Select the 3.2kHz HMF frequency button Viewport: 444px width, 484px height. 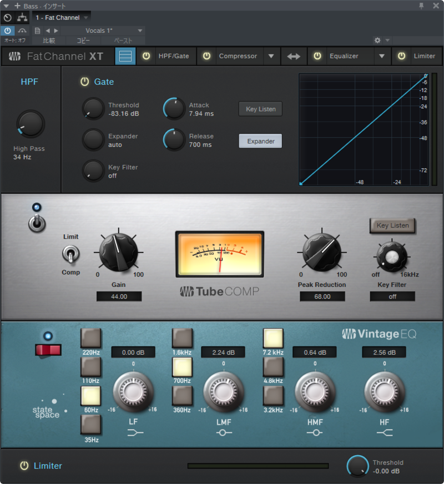[x=273, y=396]
